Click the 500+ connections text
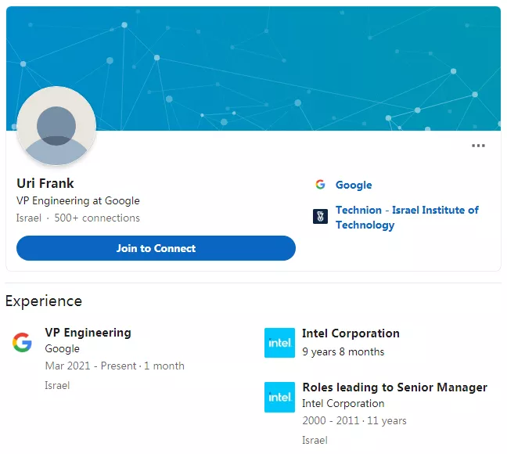The image size is (507, 454). [97, 218]
